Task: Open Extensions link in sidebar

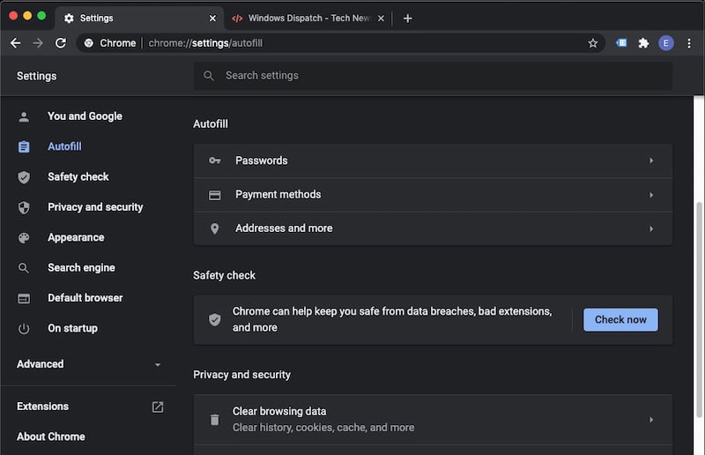Action: [42, 407]
